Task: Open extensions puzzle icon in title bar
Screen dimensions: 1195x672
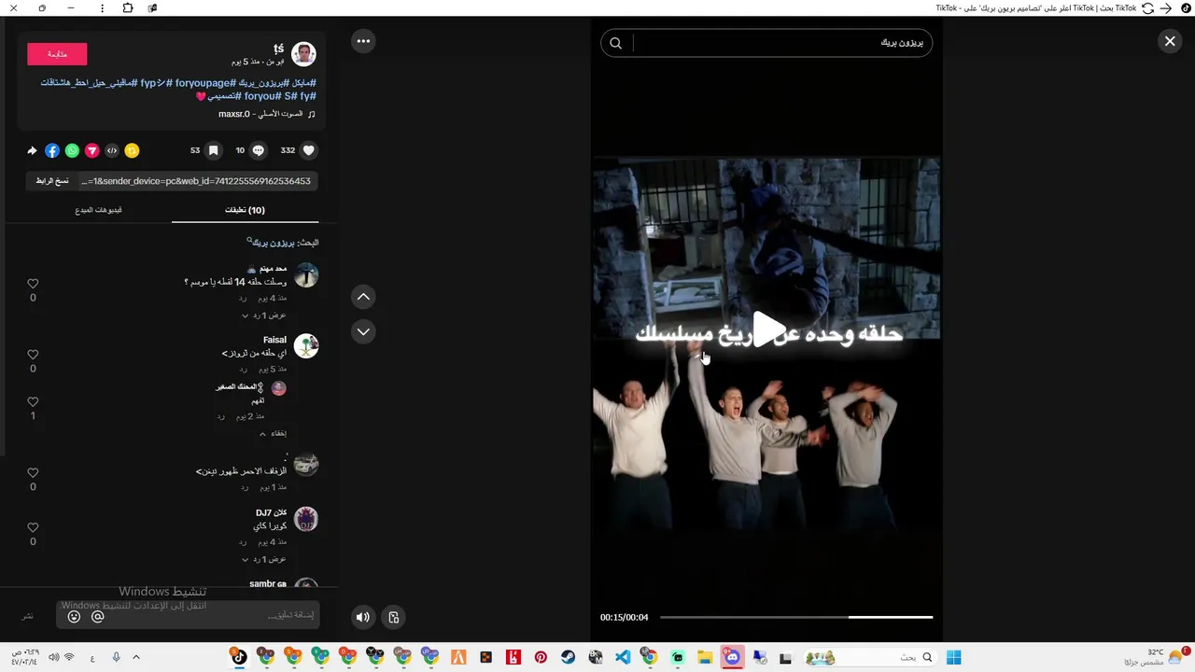Action: tap(128, 8)
